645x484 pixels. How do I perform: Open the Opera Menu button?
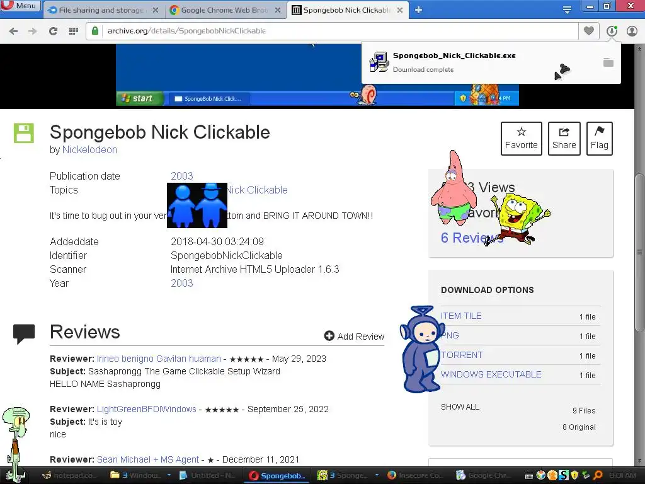point(21,6)
